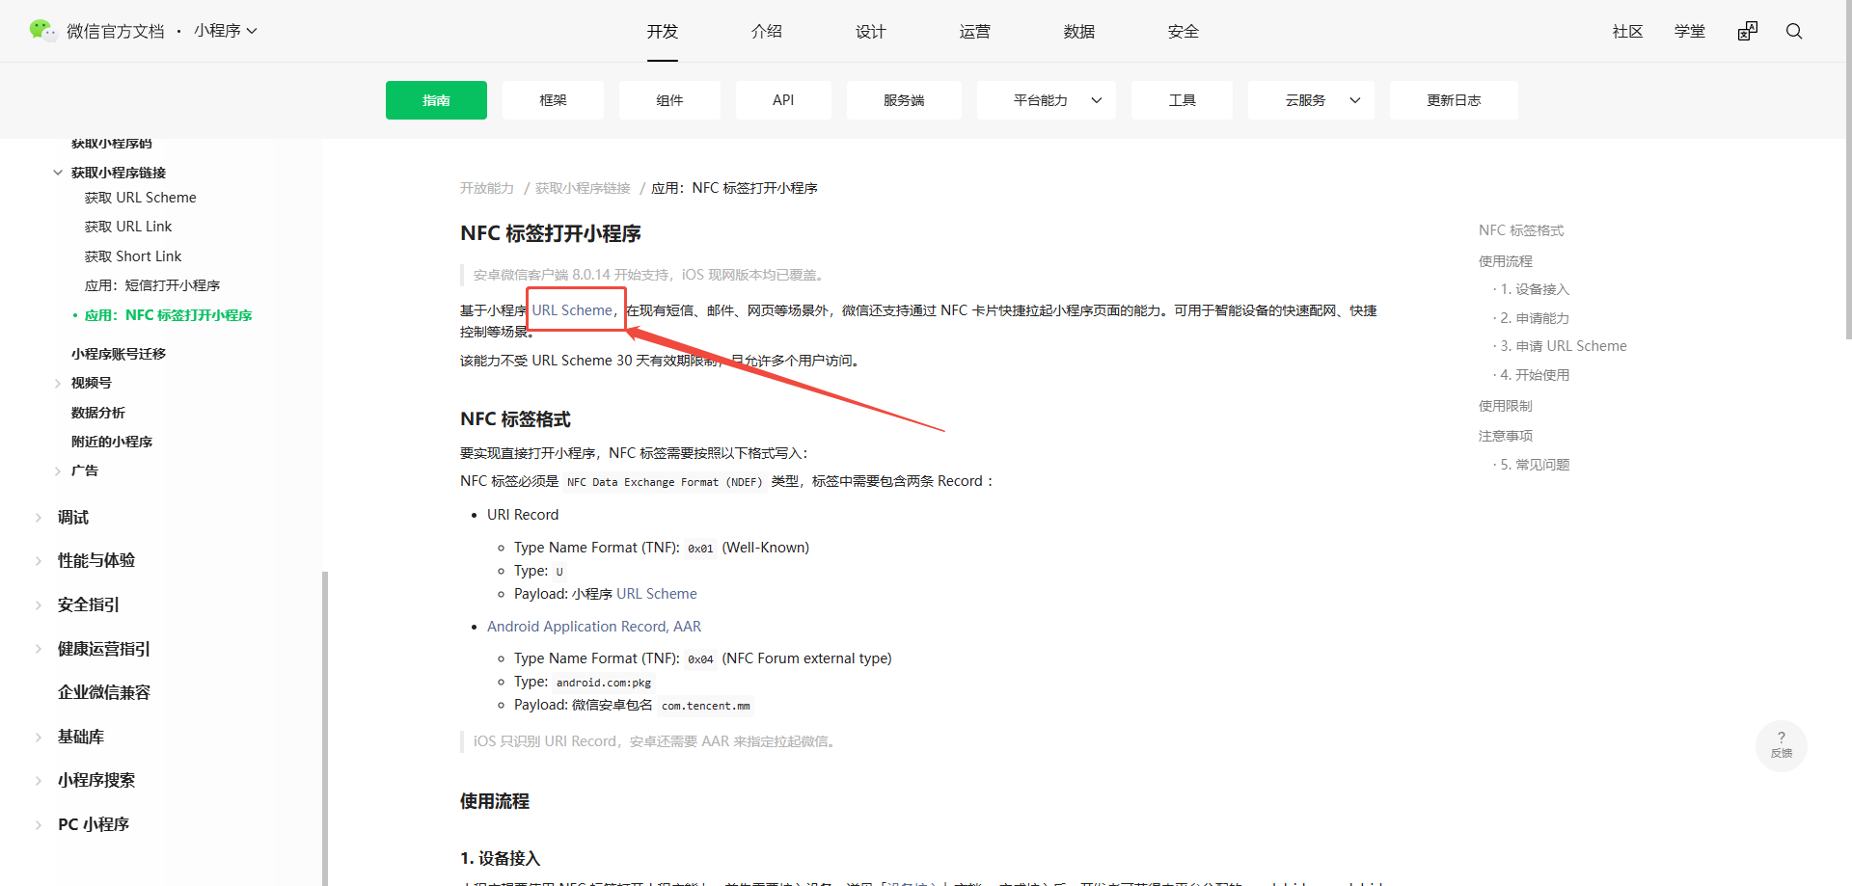1852x886 pixels.
Task: Click the 获取小程序链接 breadcrumb
Action: 583,188
